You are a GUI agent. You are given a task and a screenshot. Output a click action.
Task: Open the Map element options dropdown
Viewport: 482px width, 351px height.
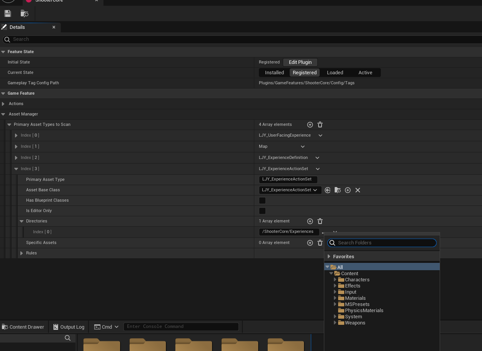(303, 147)
